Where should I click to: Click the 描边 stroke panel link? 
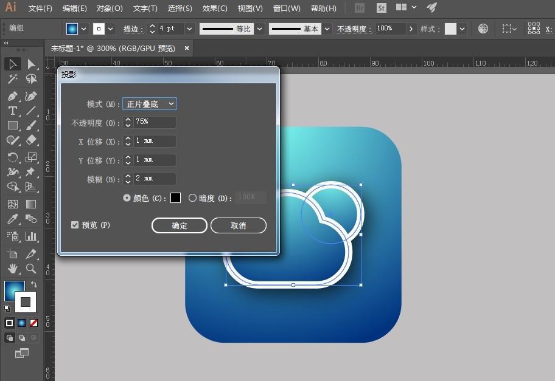coord(133,29)
